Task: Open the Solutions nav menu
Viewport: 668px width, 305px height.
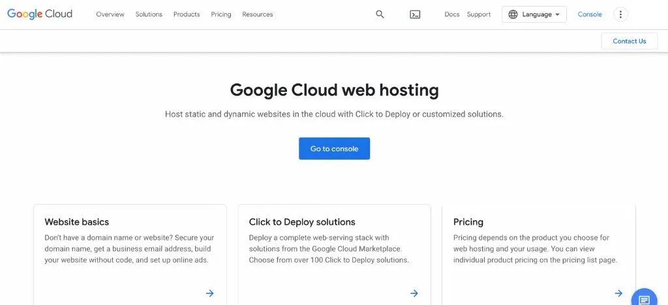Action: tap(149, 14)
